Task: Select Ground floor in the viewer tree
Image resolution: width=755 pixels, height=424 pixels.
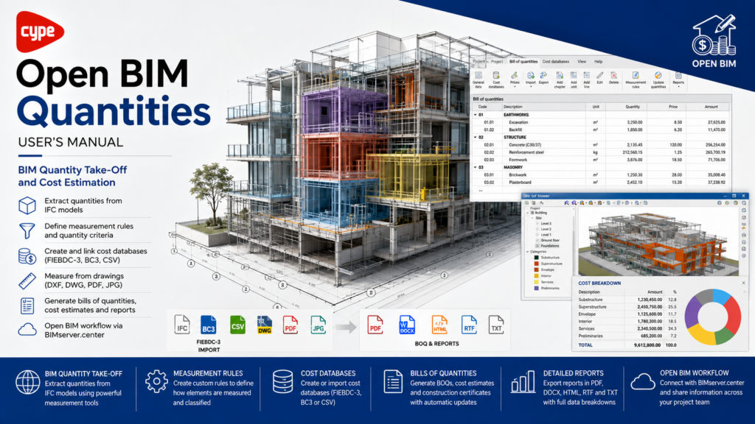Action: click(550, 241)
